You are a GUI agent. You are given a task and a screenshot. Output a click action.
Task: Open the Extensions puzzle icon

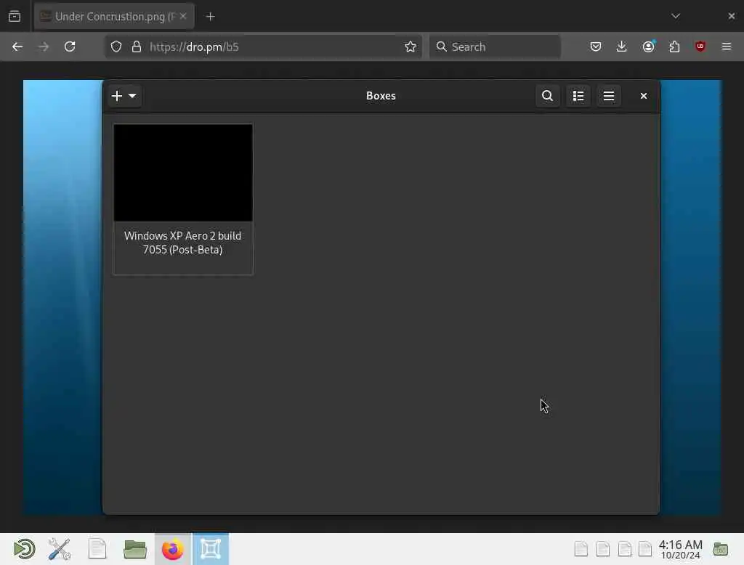674,46
